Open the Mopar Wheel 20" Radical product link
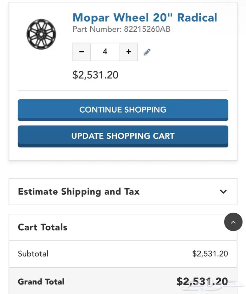 point(144,18)
